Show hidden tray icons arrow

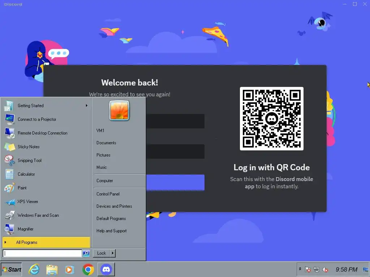click(x=300, y=269)
